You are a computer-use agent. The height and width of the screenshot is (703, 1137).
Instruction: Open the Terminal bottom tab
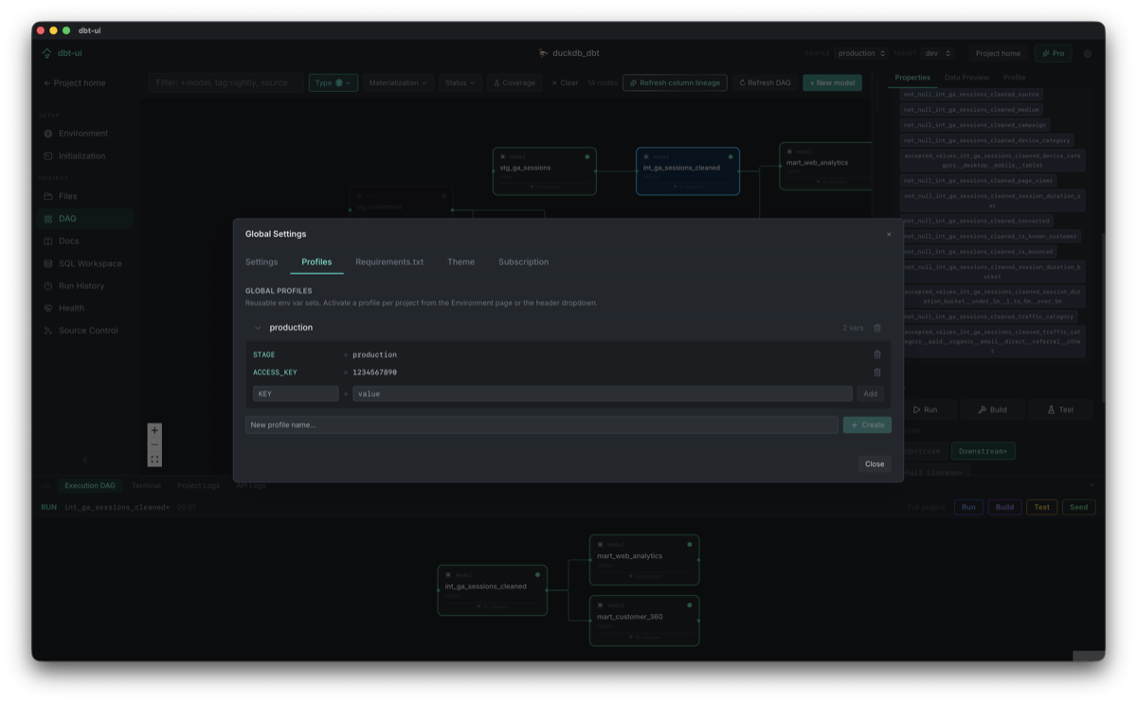click(146, 485)
